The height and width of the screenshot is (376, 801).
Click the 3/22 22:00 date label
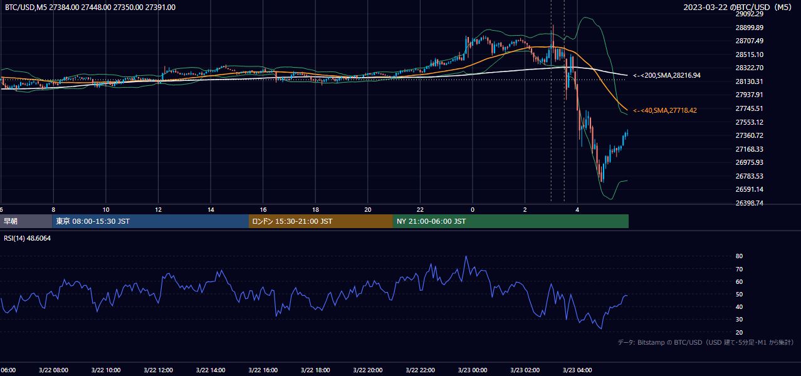click(420, 370)
